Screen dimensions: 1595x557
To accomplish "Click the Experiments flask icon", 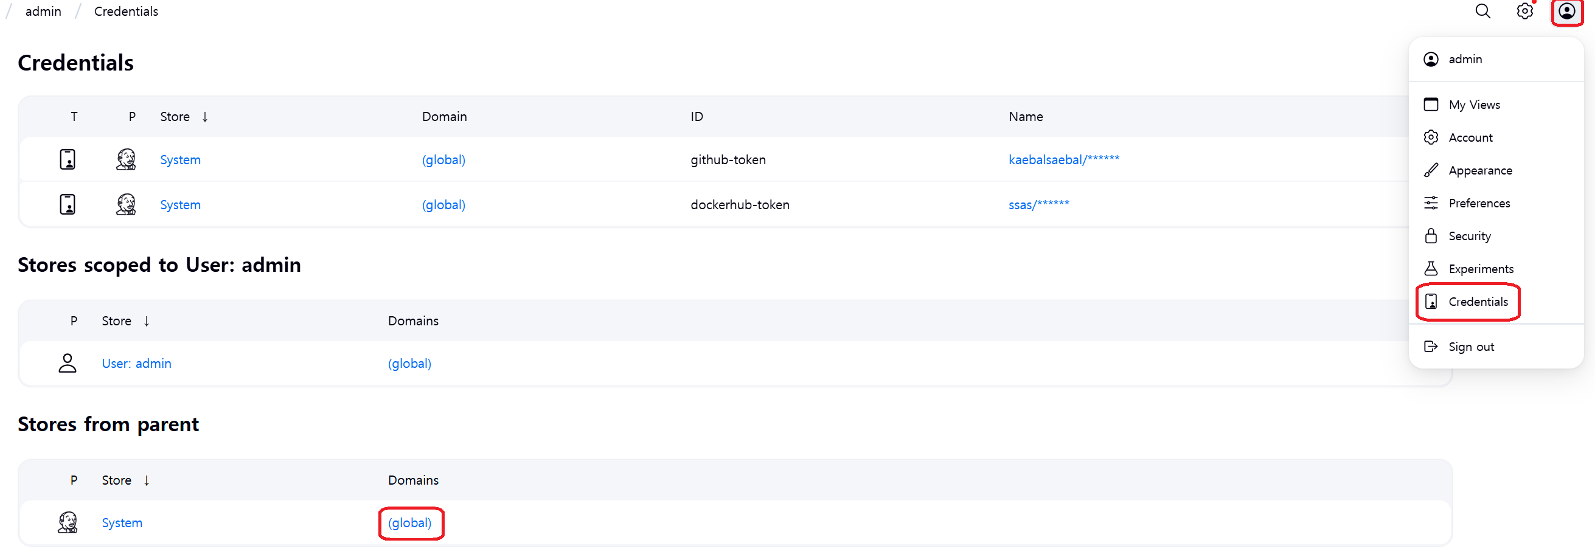I will coord(1431,268).
